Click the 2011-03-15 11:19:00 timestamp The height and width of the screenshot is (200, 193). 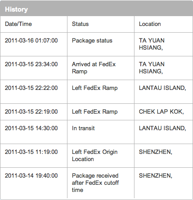(x=31, y=152)
